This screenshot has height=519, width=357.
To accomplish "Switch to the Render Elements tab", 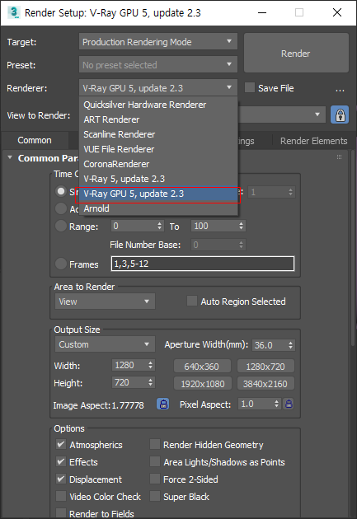I will (x=313, y=141).
